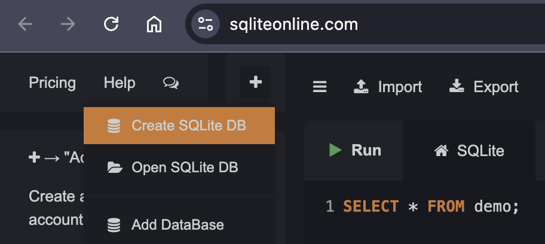Open the hamburger menu icon
Screen dimensions: 545x244
tap(320, 87)
